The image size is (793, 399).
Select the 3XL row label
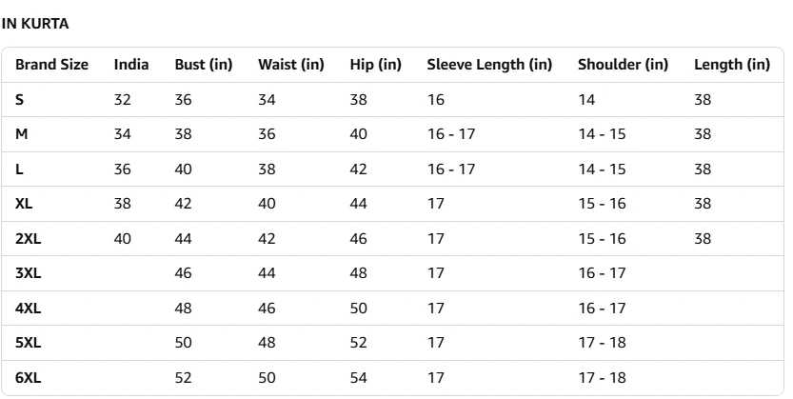28,273
